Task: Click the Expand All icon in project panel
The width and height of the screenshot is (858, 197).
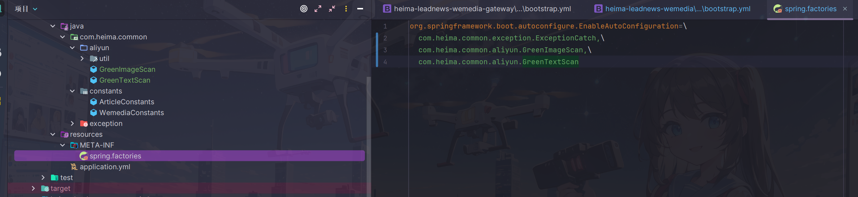Action: pyautogui.click(x=318, y=9)
